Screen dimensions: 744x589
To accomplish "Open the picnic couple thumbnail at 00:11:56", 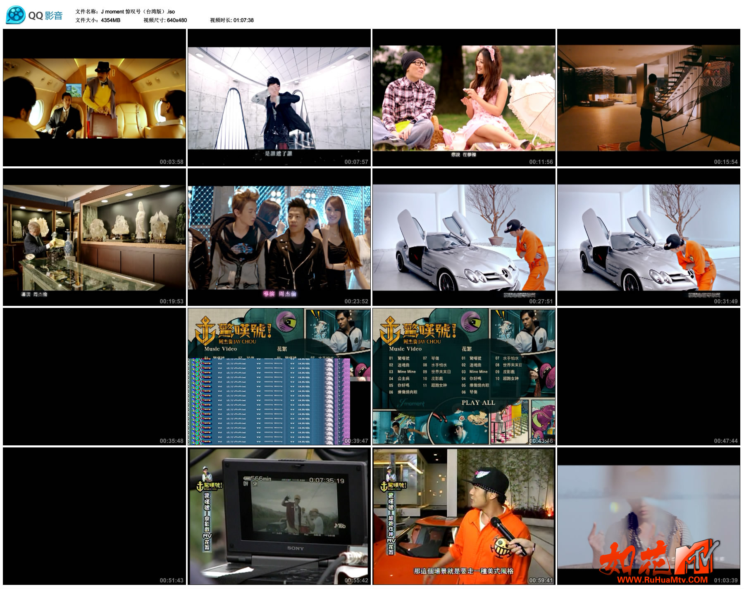I will coord(464,97).
